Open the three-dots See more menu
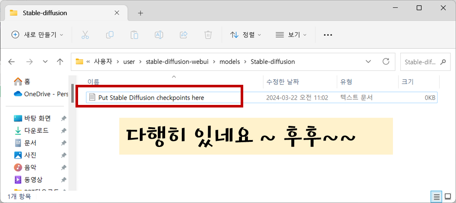The width and height of the screenshot is (456, 203). click(328, 35)
